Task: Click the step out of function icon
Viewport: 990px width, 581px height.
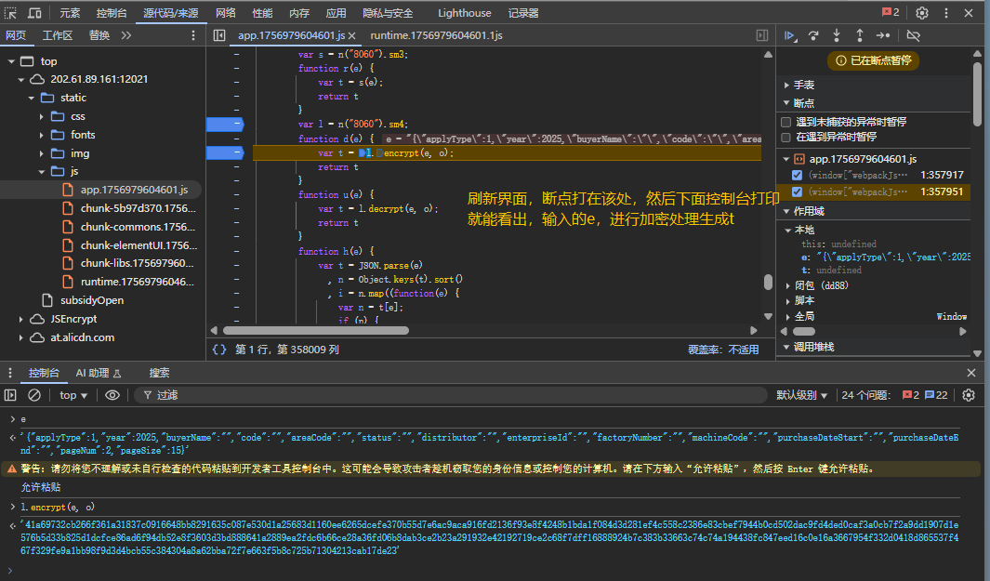Action: point(859,35)
